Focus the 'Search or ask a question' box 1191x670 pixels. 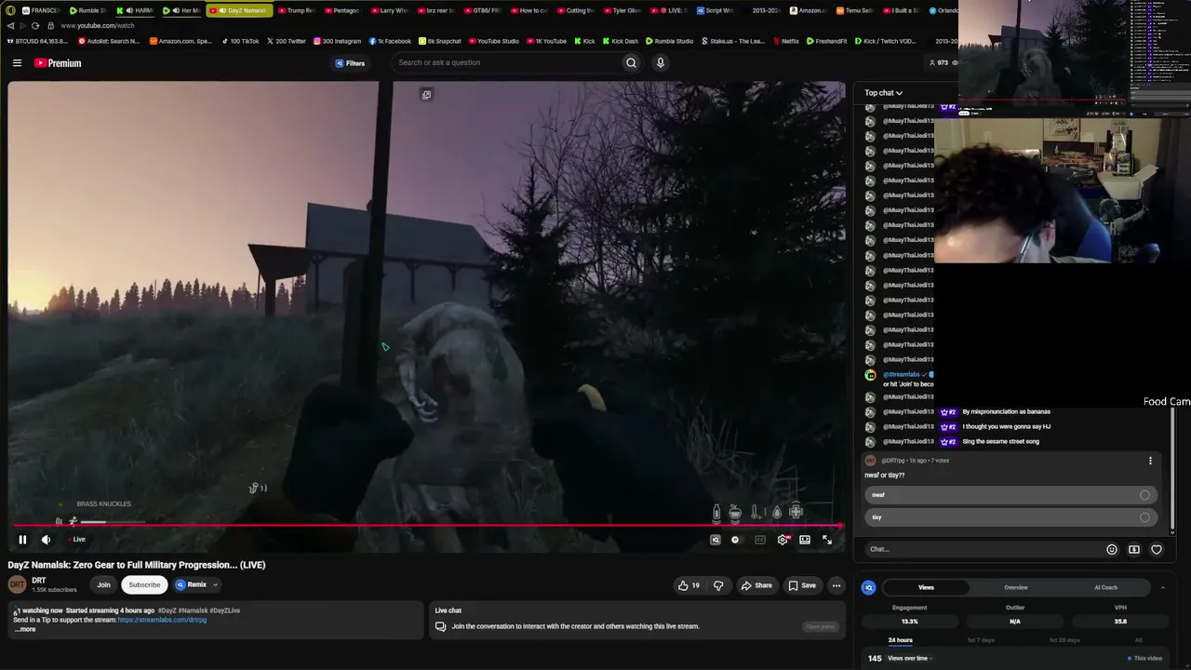[x=507, y=62]
